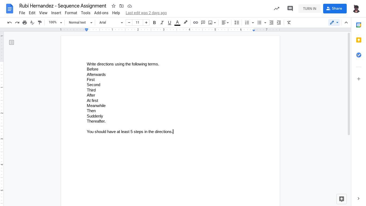Show the document outline icon
Screen dimensions: 366x206
coord(12,42)
